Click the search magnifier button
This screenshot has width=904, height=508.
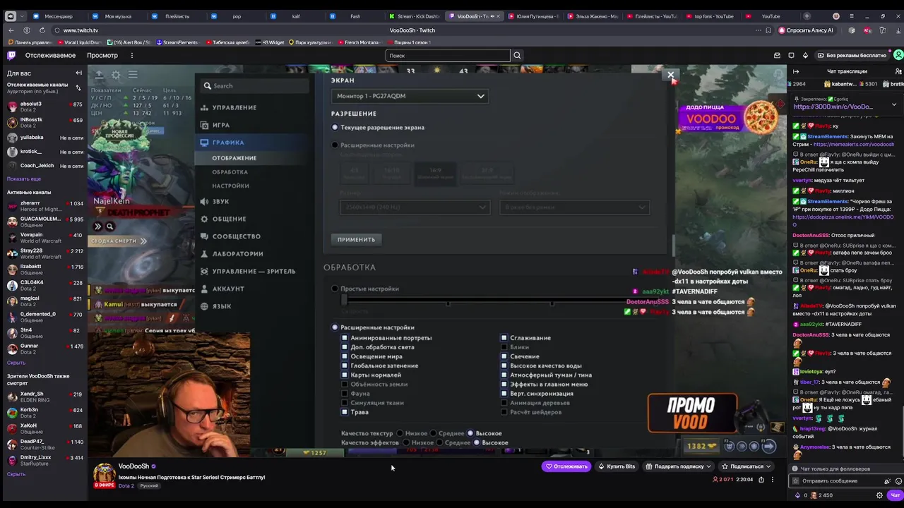coord(517,55)
